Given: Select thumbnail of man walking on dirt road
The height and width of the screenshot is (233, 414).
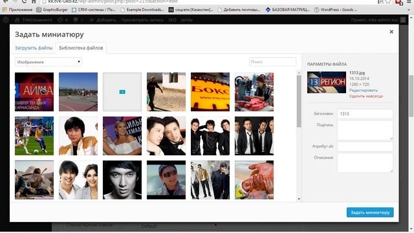Looking at the screenshot, I should point(166,92).
